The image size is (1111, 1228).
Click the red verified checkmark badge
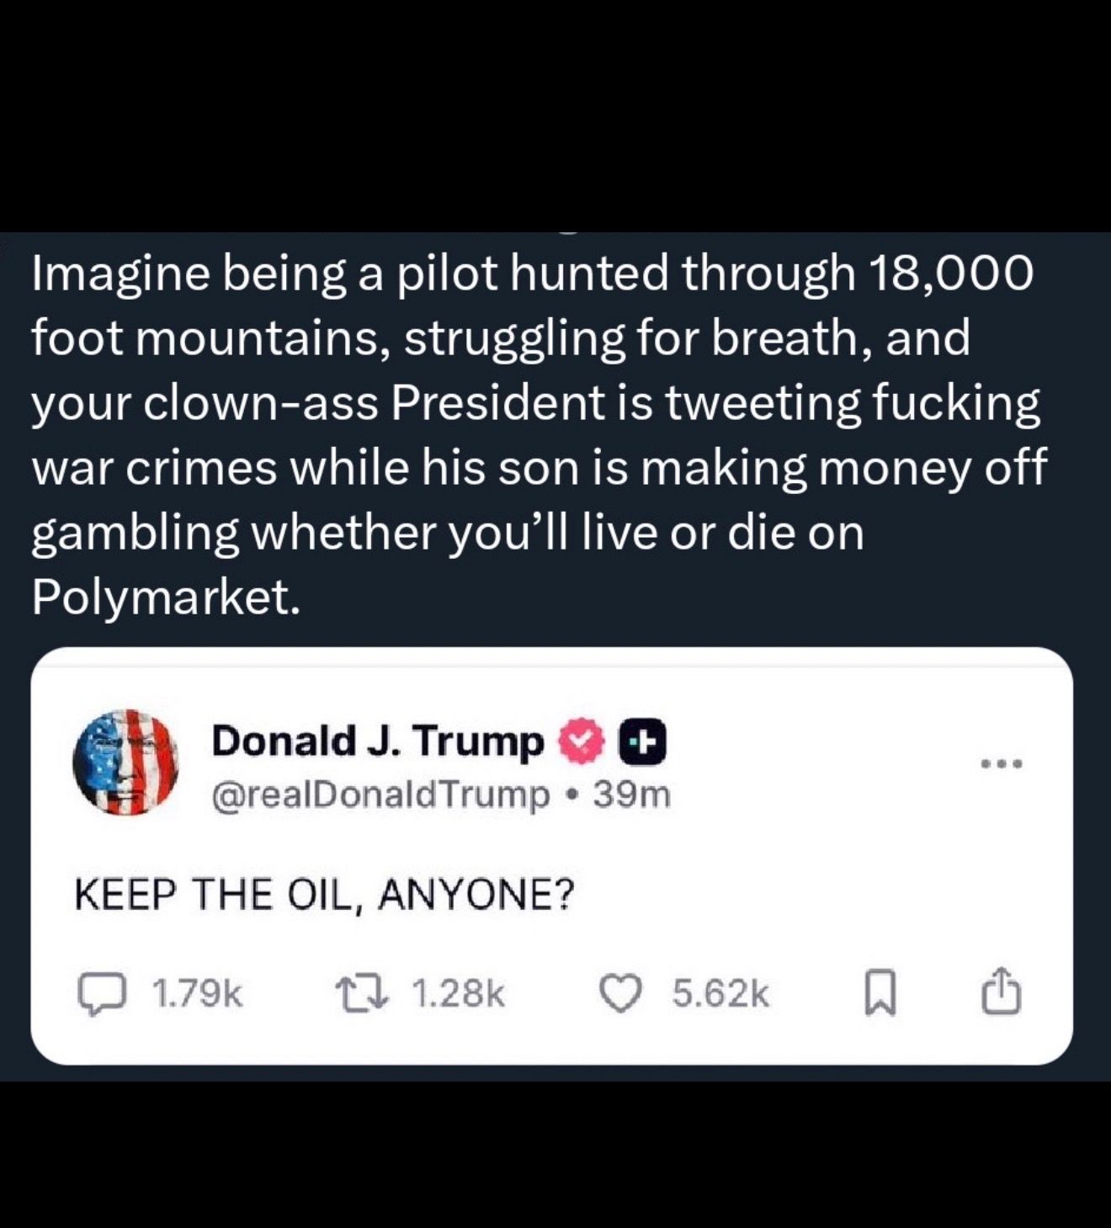coord(582,742)
